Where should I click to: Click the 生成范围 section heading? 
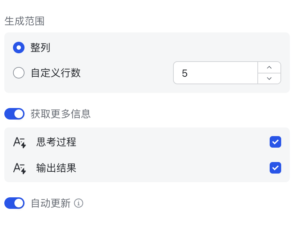point(25,21)
